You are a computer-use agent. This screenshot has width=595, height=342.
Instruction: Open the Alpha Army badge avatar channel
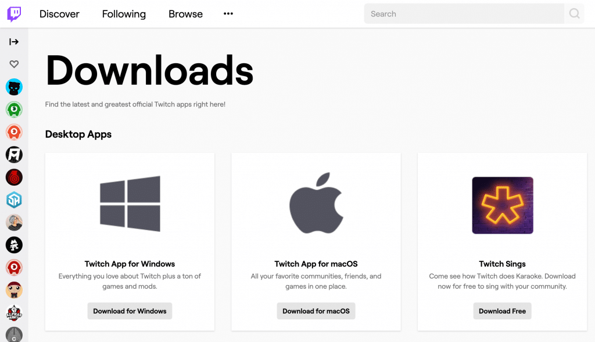point(14,313)
